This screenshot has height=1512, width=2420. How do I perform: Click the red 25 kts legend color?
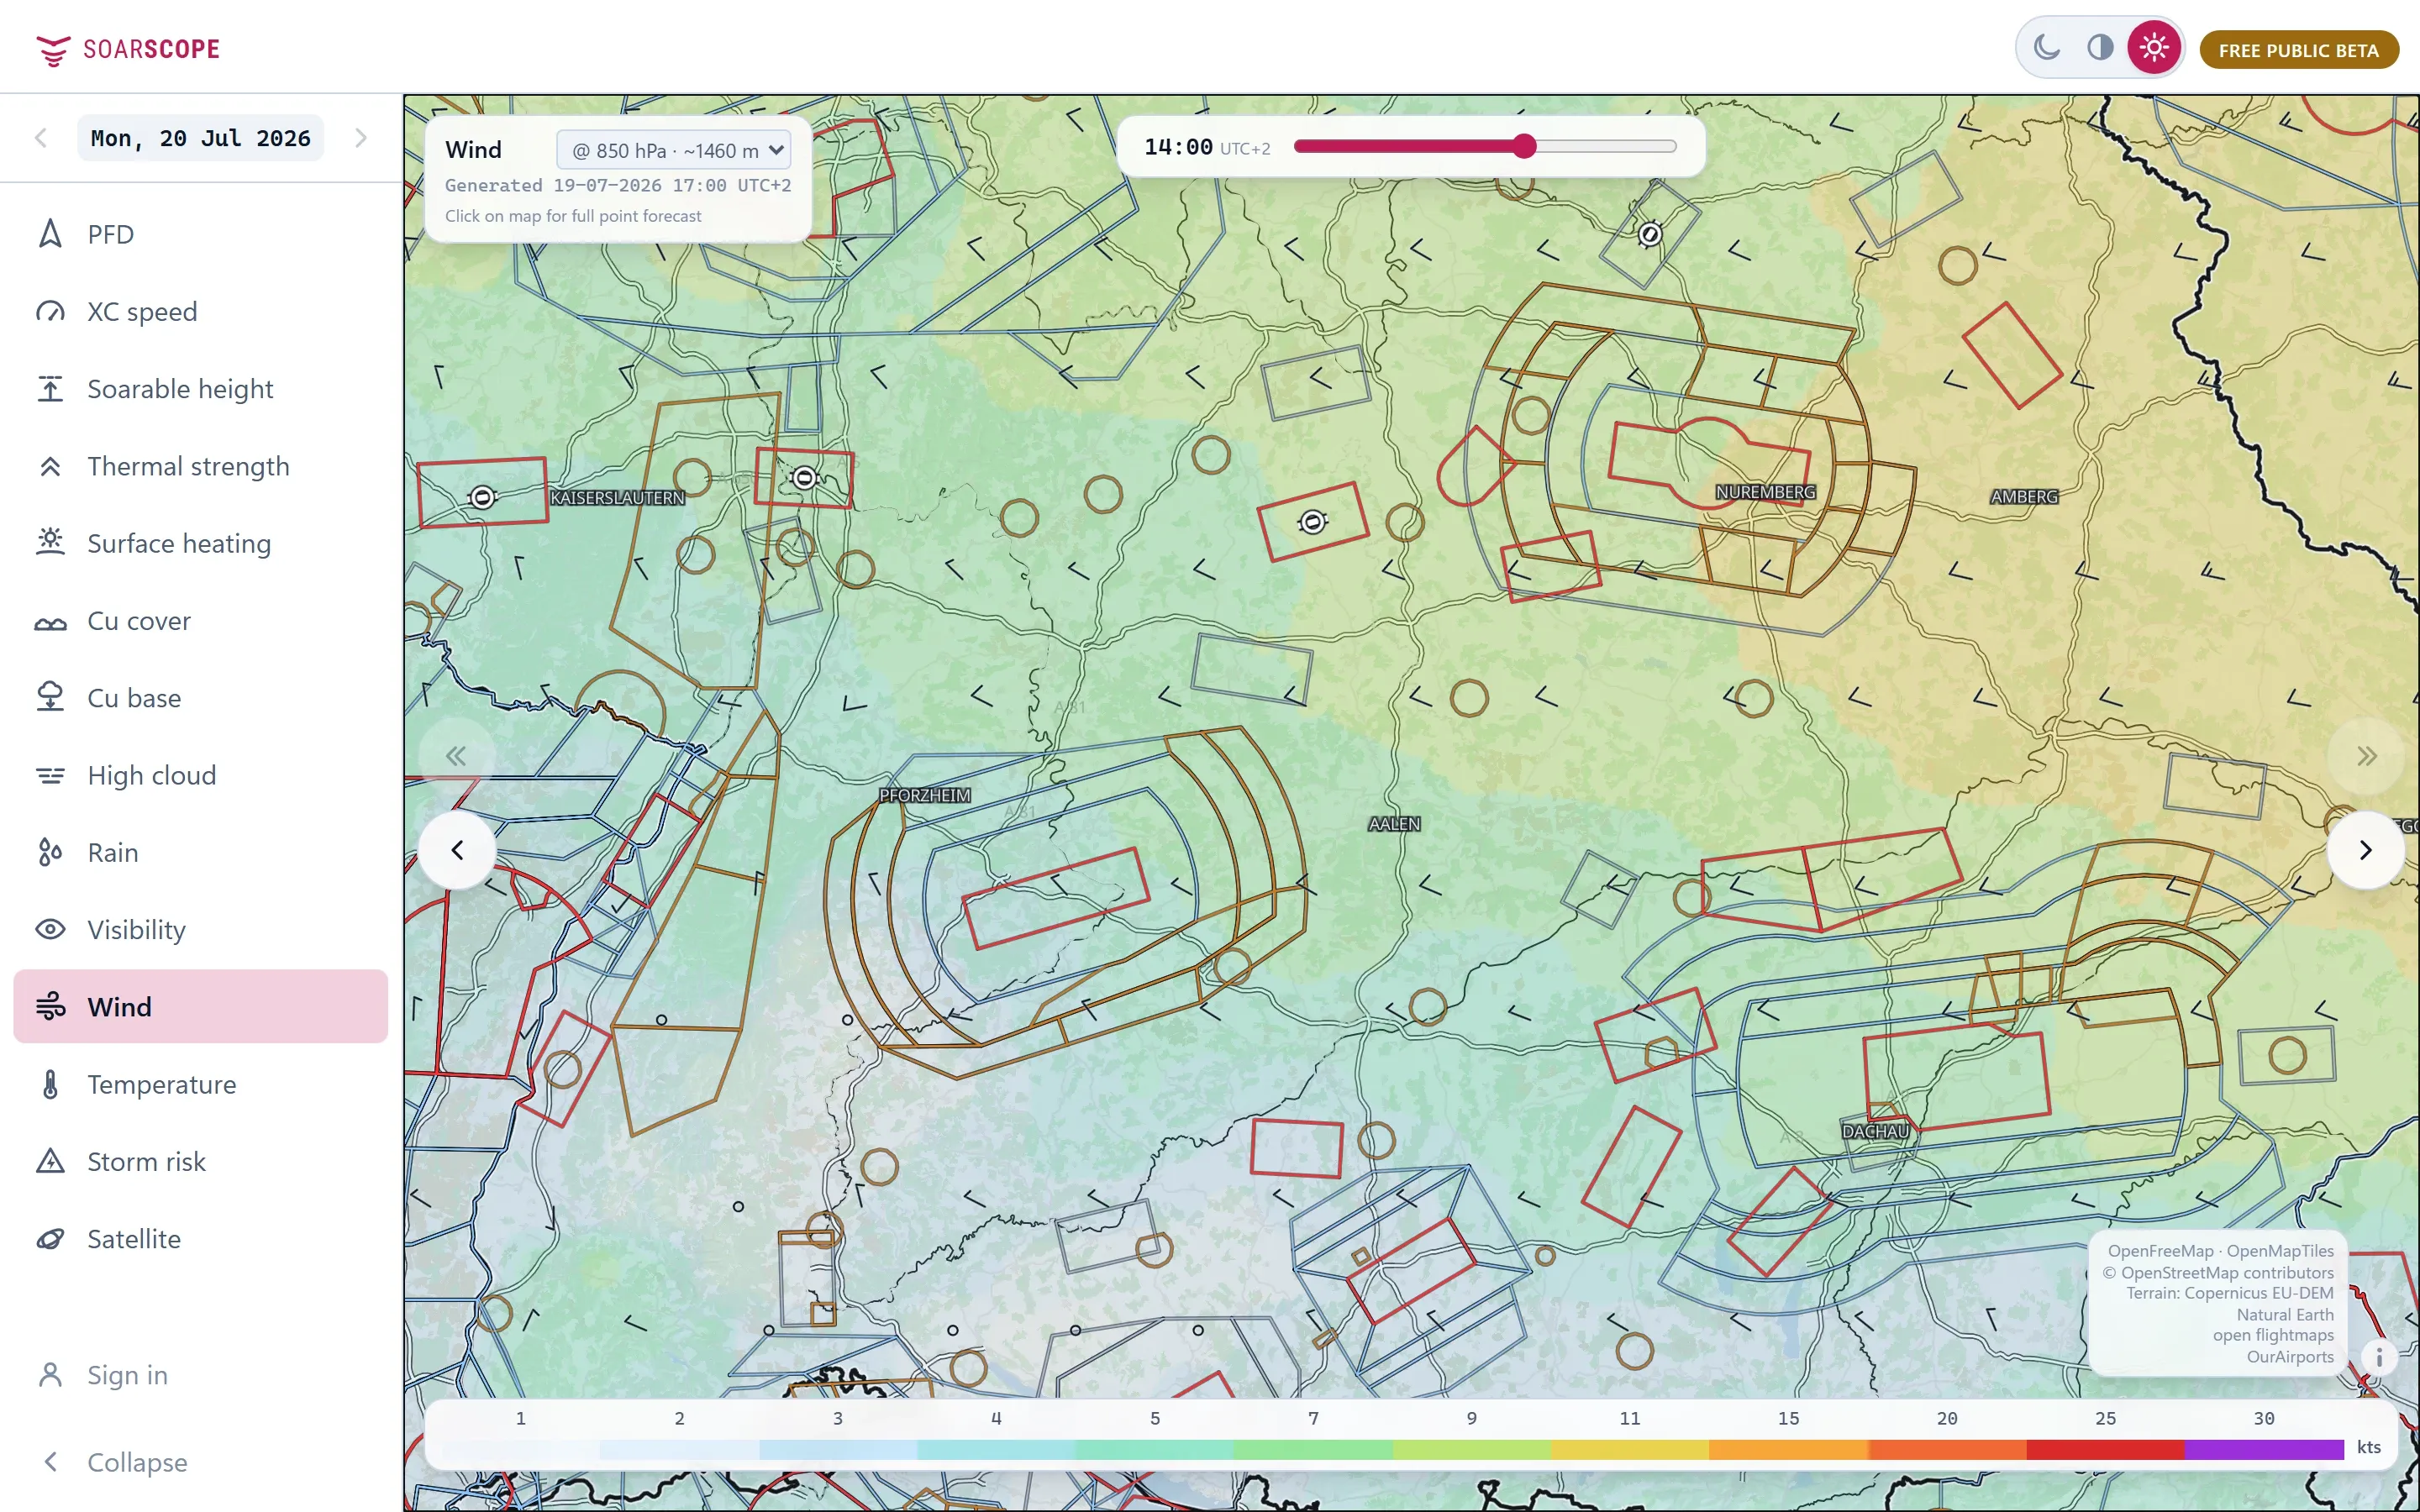[2105, 1449]
